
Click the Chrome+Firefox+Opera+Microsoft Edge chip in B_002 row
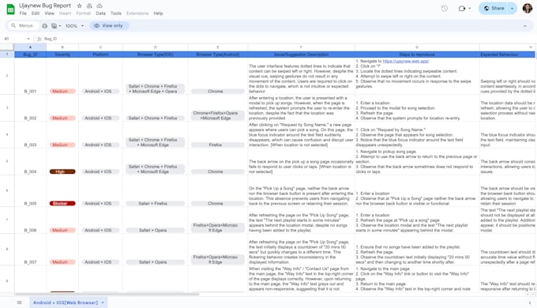pos(217,115)
